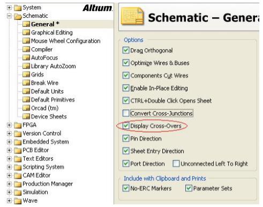Open the Default Primitives page
The width and height of the screenshot is (263, 207).
coord(53,100)
